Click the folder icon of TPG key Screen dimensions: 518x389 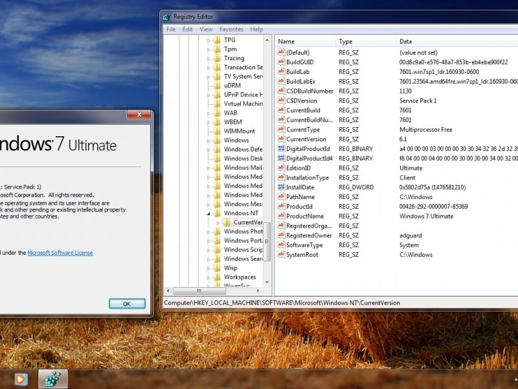217,40
